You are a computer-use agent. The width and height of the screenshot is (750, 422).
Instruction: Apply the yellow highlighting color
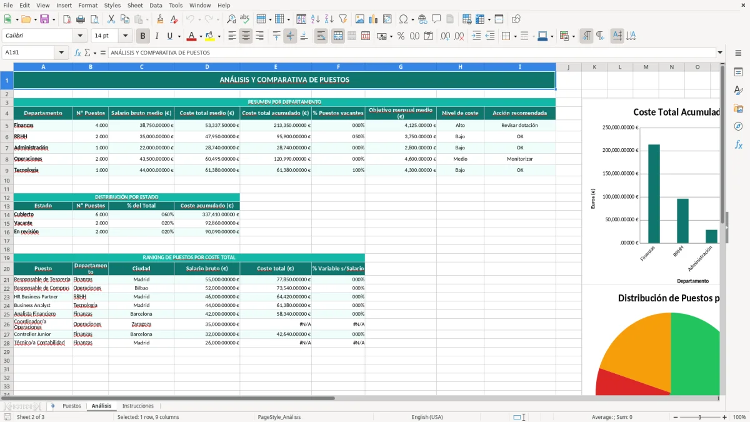tap(210, 36)
